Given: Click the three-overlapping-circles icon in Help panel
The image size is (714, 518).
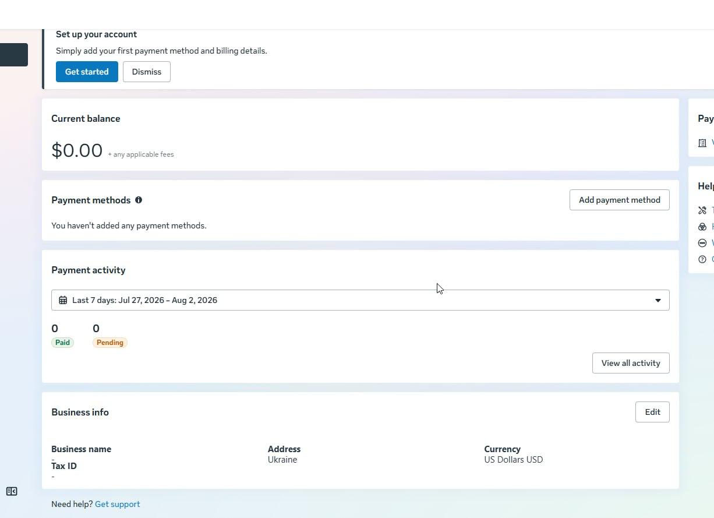Looking at the screenshot, I should click(x=702, y=227).
